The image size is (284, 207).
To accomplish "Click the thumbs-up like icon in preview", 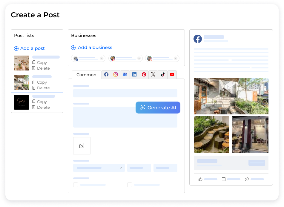I will click(200, 179).
